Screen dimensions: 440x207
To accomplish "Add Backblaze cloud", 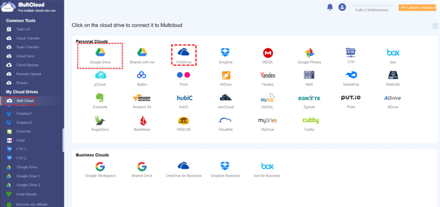I will click(x=142, y=124).
